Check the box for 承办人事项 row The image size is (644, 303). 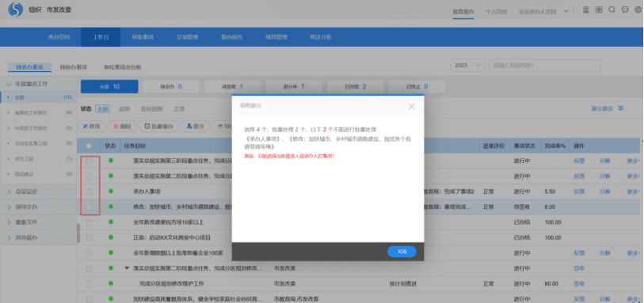pyautogui.click(x=89, y=191)
